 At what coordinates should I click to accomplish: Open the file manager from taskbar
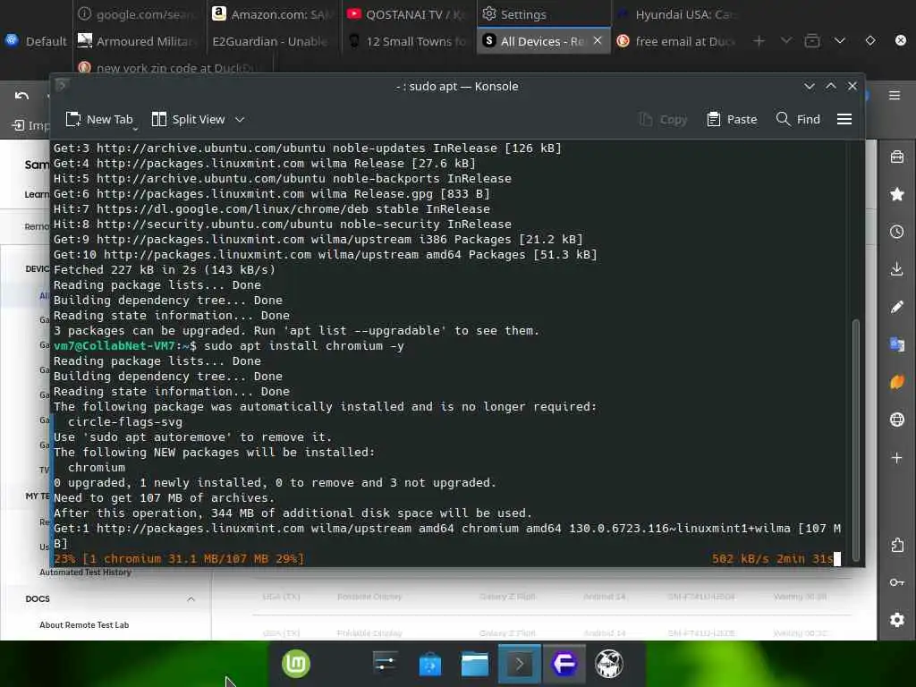pos(475,664)
